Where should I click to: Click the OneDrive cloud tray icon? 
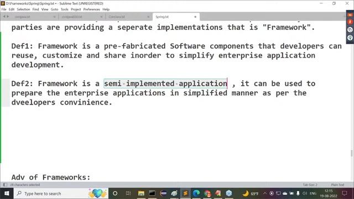285,193
